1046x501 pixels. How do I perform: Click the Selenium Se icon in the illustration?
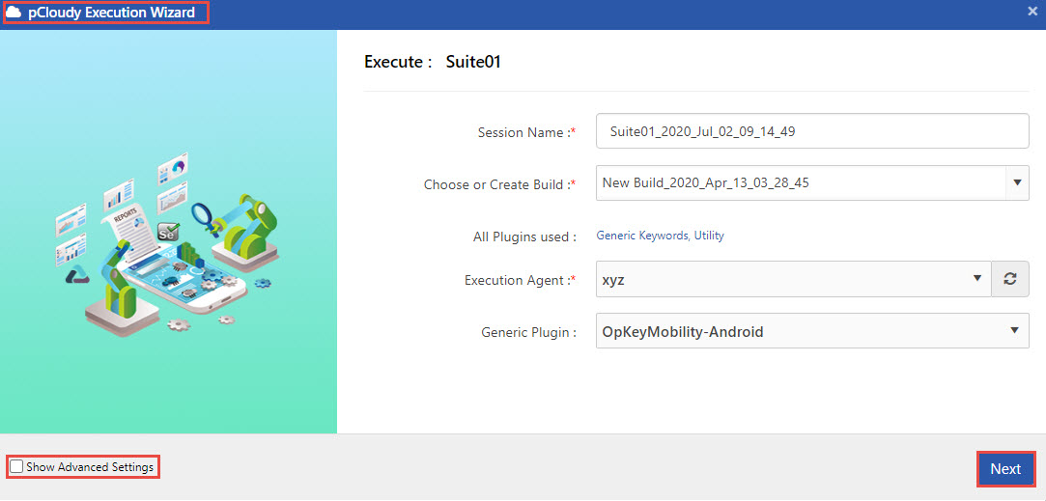(168, 233)
